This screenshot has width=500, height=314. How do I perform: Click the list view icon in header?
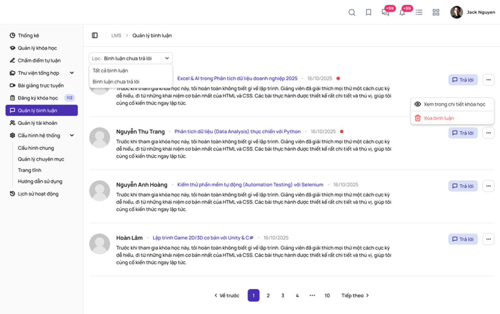[419, 12]
